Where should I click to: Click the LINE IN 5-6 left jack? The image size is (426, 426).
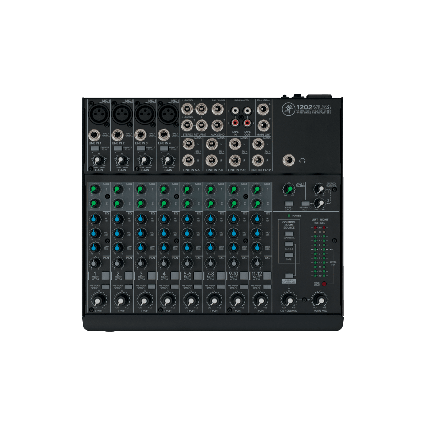(x=188, y=144)
